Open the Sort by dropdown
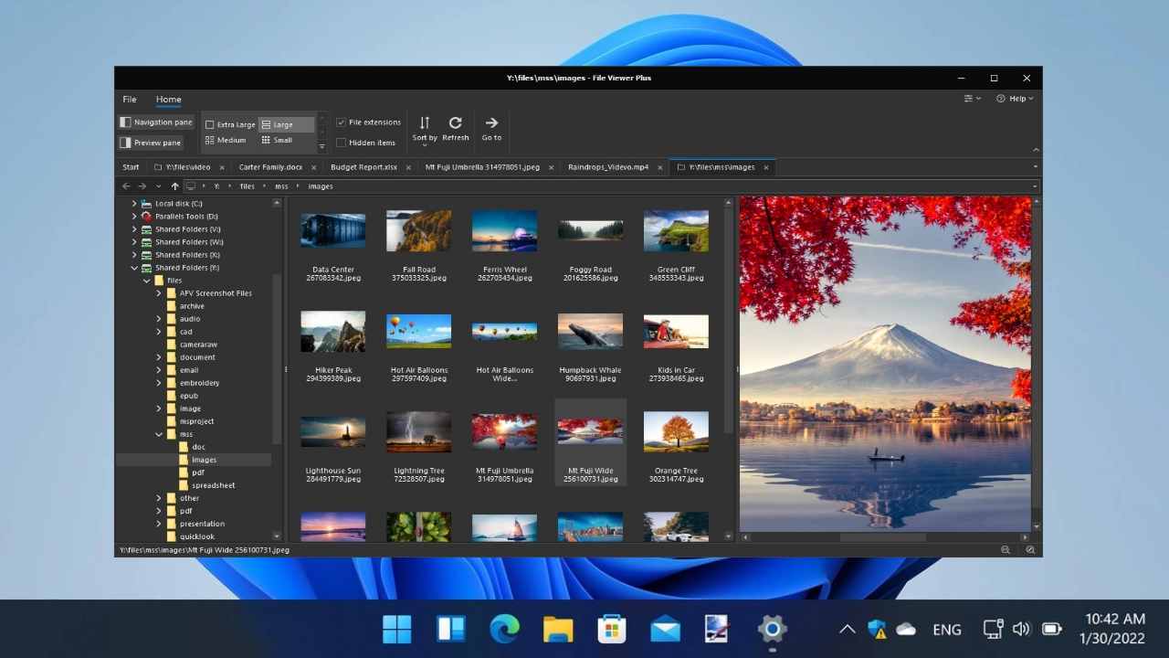 click(425, 130)
